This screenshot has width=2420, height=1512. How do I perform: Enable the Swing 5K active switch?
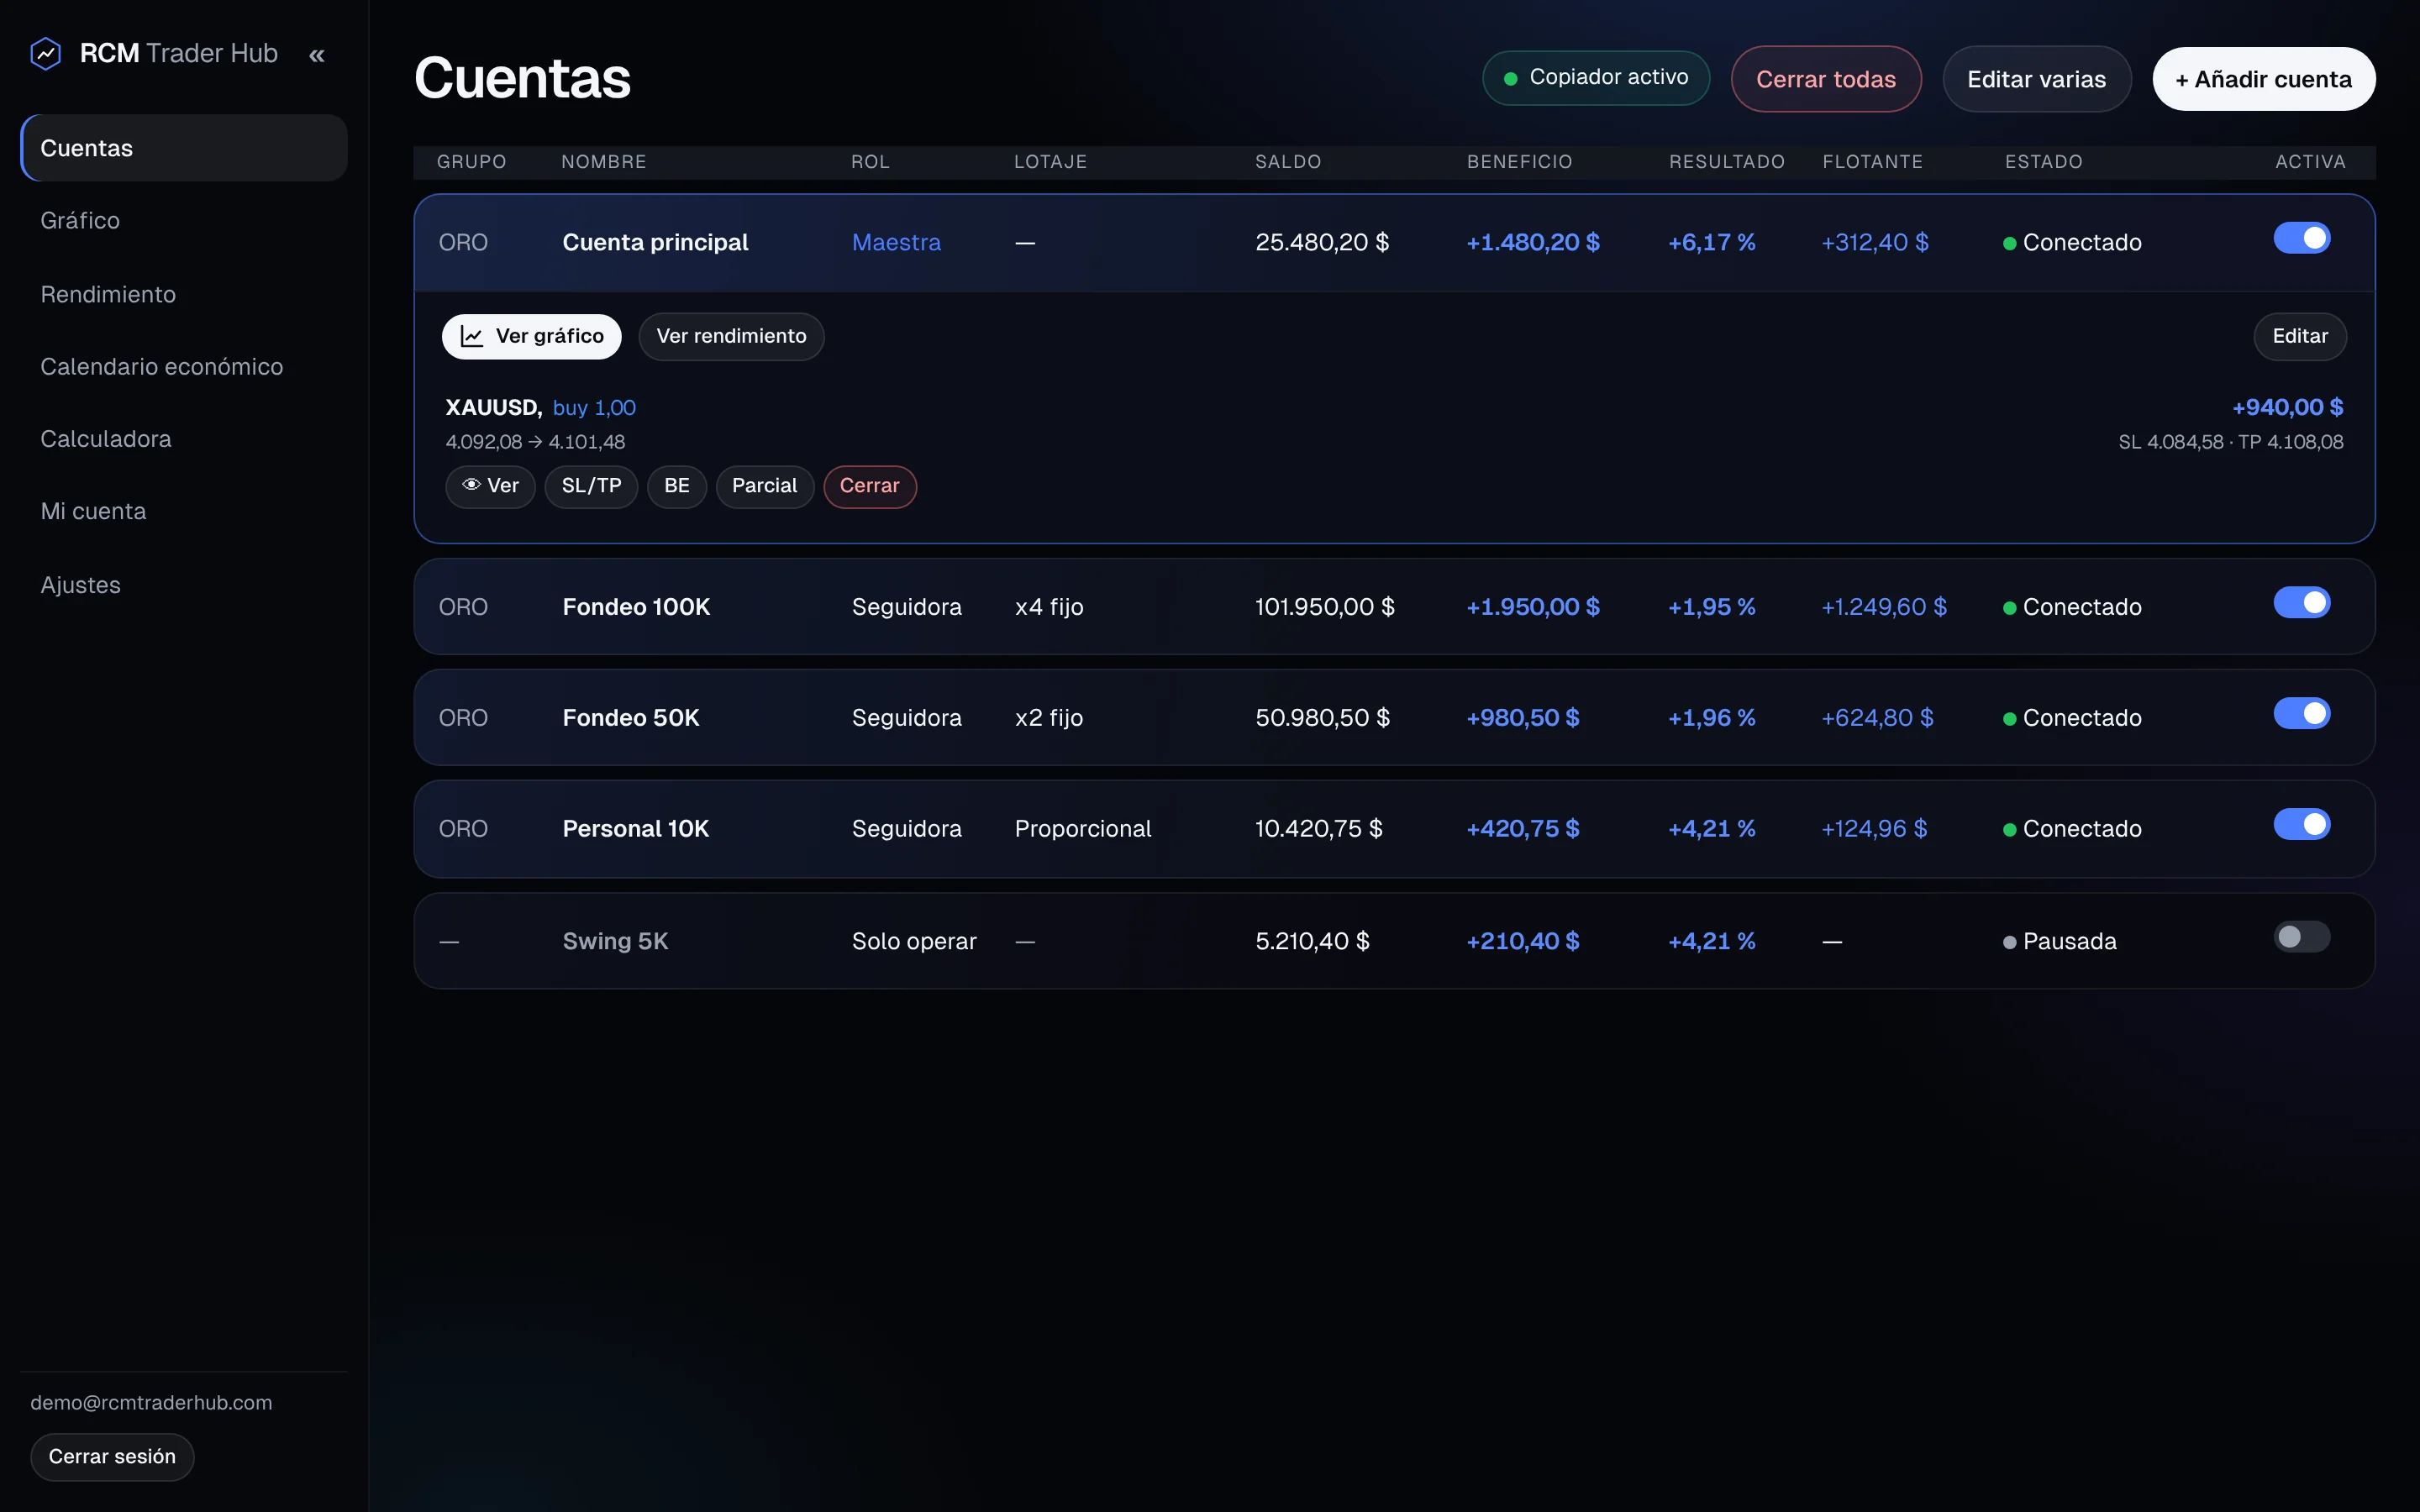coord(2301,937)
